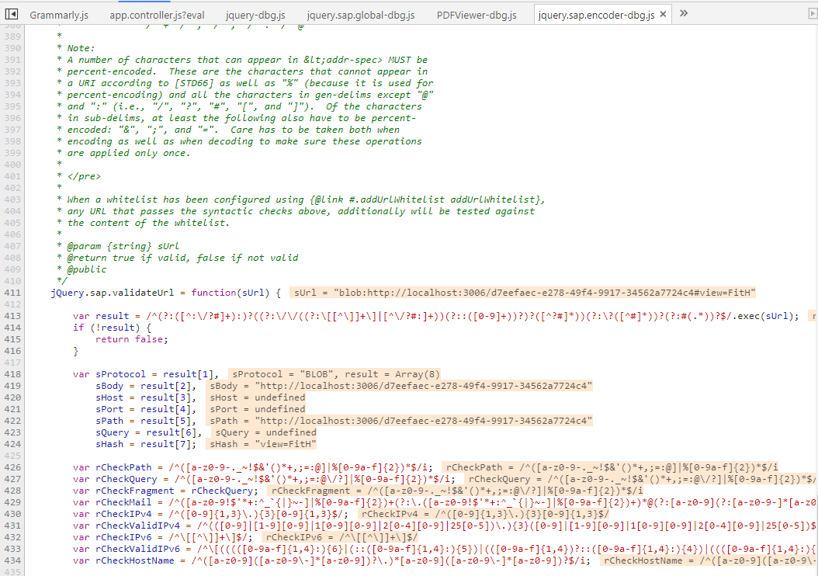Toggle the file navigator sidebar icon

click(x=12, y=14)
